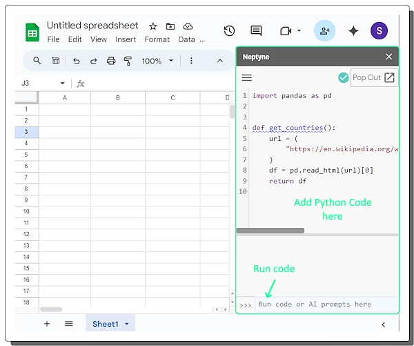Click the Pop Out button
This screenshot has width=414, height=346.
(x=374, y=77)
